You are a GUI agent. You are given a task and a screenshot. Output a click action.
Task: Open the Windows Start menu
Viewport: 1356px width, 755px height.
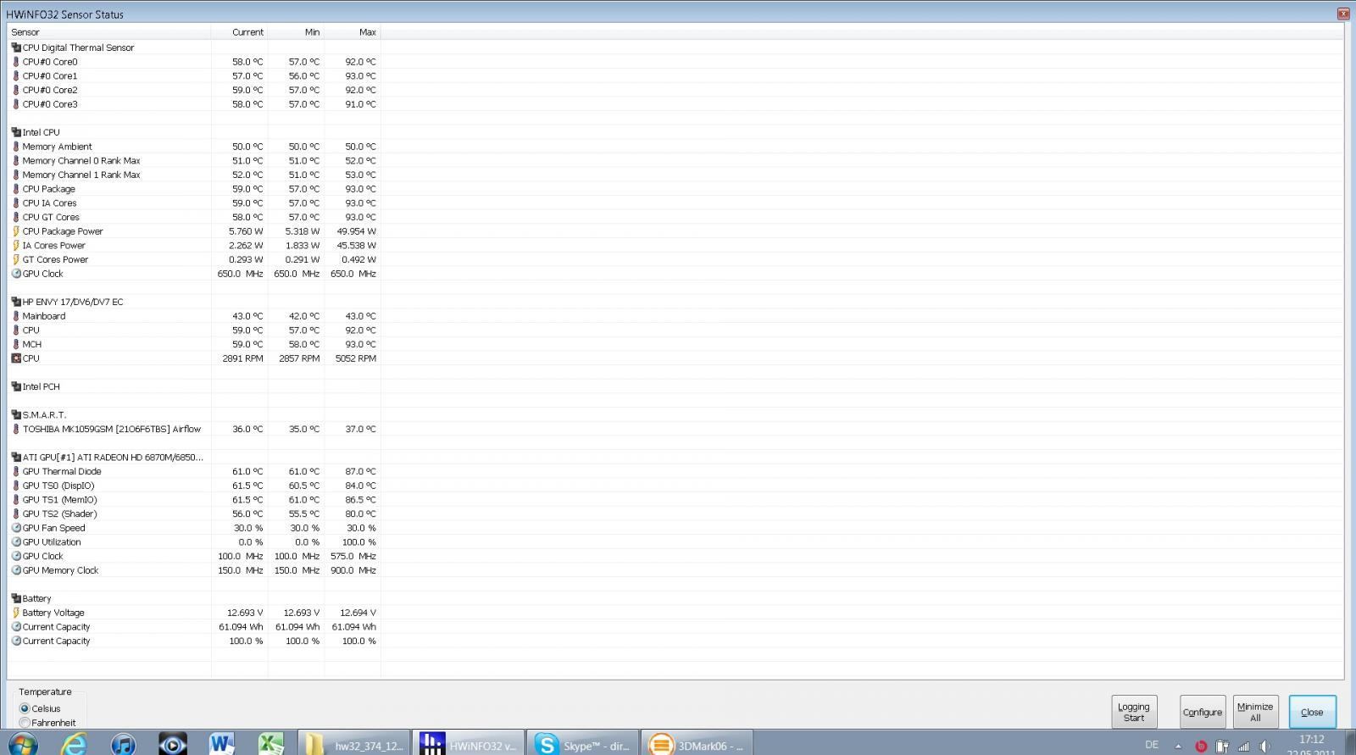tap(21, 745)
